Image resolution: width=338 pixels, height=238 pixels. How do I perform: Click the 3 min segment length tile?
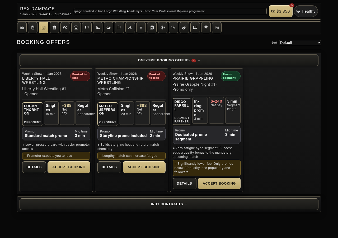(233, 110)
